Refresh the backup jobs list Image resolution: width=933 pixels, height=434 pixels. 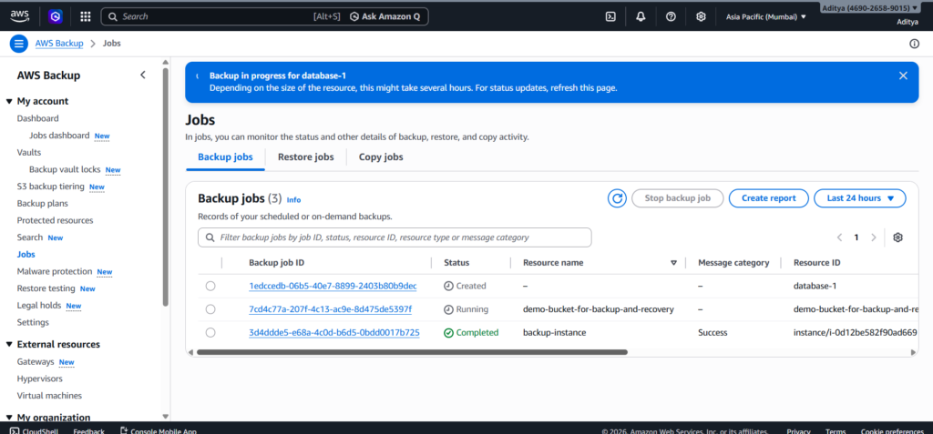[x=617, y=198]
